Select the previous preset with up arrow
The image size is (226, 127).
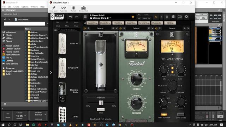pos(138,15)
